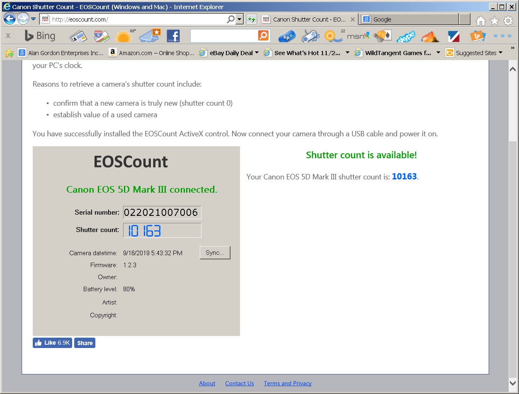Click the orange Bing search button
Screen dimensions: 519x394
point(264,36)
